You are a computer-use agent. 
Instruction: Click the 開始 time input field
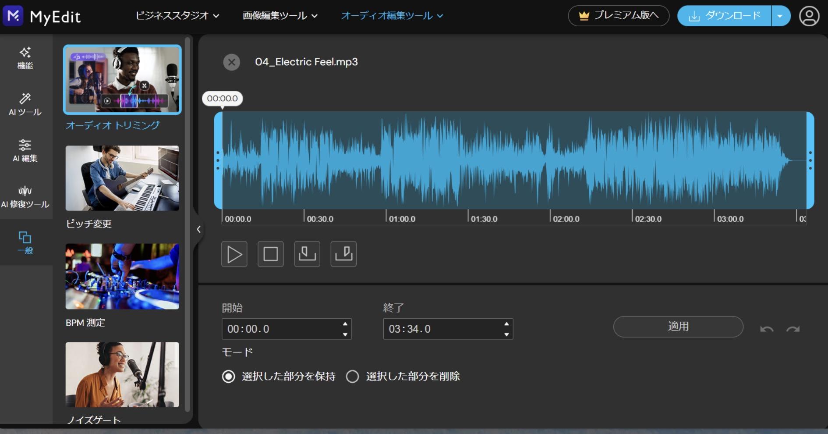click(x=287, y=329)
